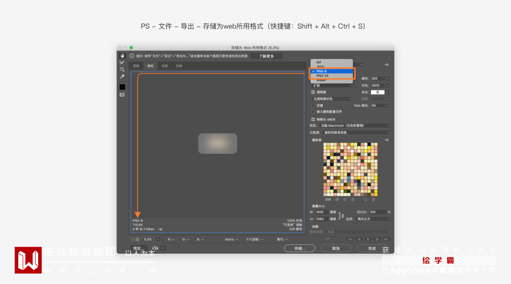
Task: Click the next frame button
Action: pyautogui.click(x=377, y=239)
